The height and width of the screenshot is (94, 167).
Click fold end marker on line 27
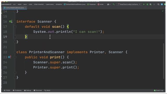[x=15, y=78]
